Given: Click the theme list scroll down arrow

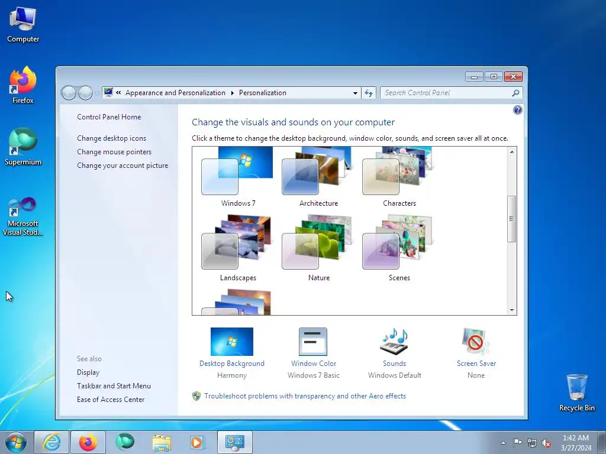Looking at the screenshot, I should pyautogui.click(x=512, y=310).
